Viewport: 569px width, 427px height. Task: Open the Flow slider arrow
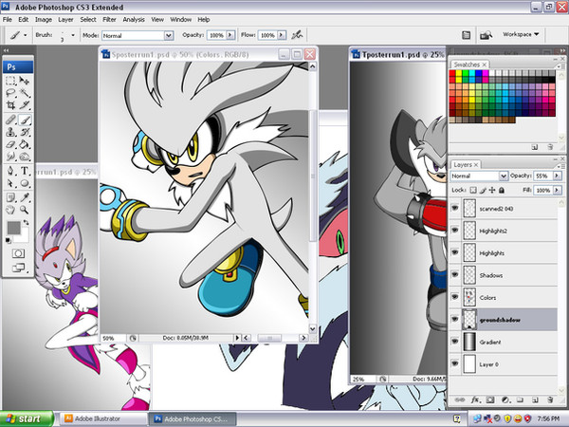(x=282, y=35)
